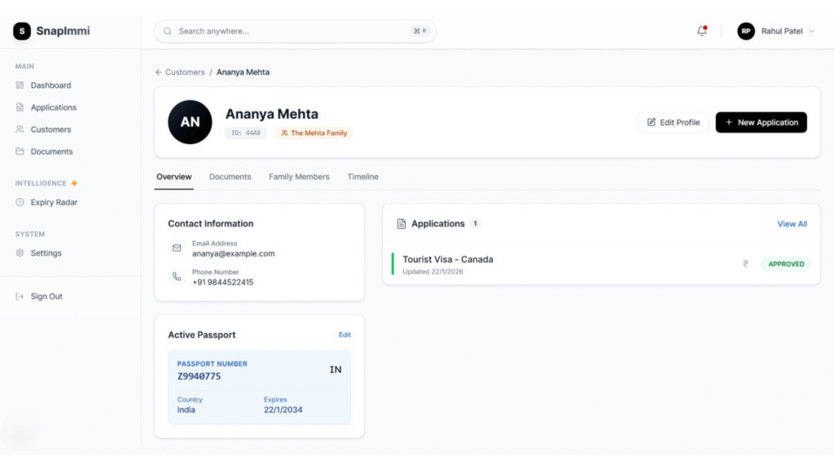Screen dimensions: 834x469
Task: Create a New Application
Action: (761, 122)
